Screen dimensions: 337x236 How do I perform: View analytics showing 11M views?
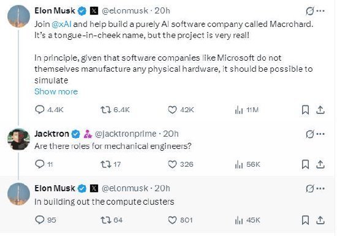(247, 110)
